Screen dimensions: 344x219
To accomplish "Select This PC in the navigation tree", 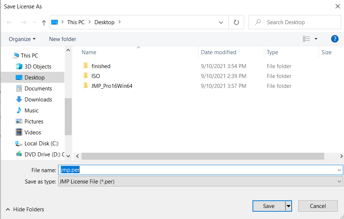I will tap(29, 56).
